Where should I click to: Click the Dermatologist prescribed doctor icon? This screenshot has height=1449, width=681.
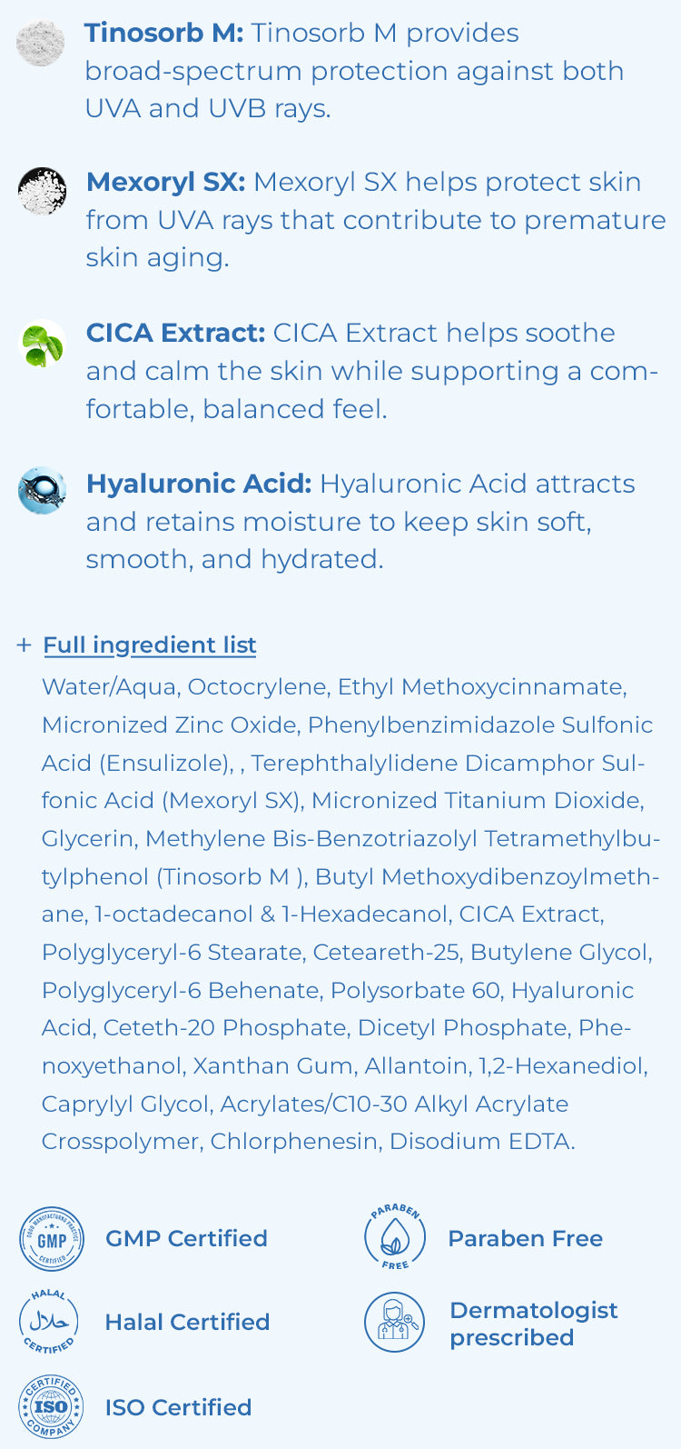394,1322
